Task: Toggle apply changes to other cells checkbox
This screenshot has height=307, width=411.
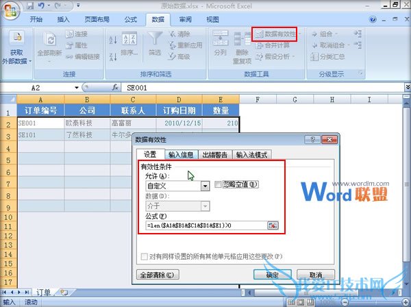Action: 144,256
